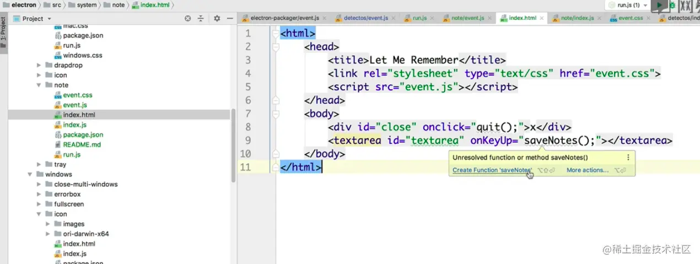Open the tooltip's three-dot options menu
The width and height of the screenshot is (700, 264).
pos(628,157)
